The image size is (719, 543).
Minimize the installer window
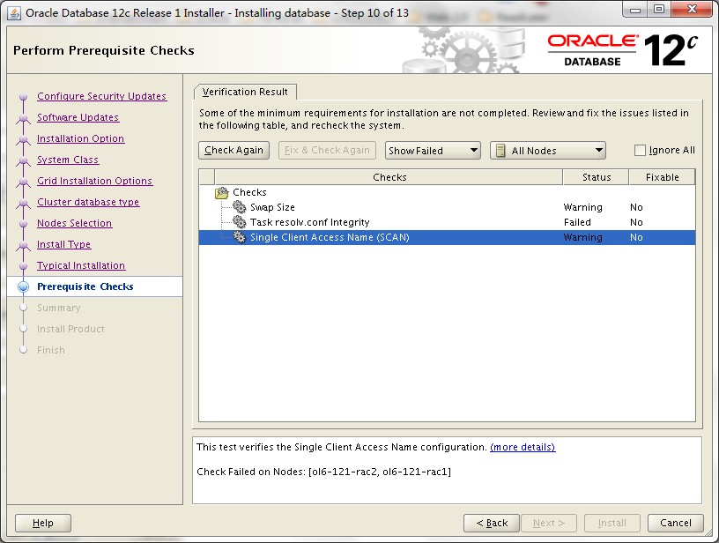point(635,9)
